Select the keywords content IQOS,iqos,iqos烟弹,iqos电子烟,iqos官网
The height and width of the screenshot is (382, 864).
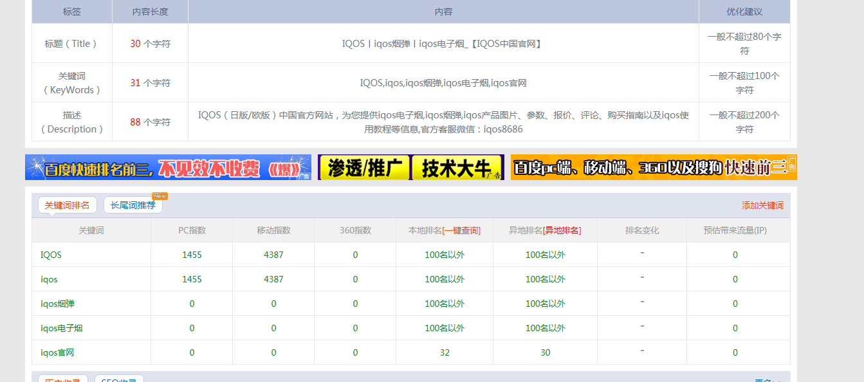coord(443,83)
